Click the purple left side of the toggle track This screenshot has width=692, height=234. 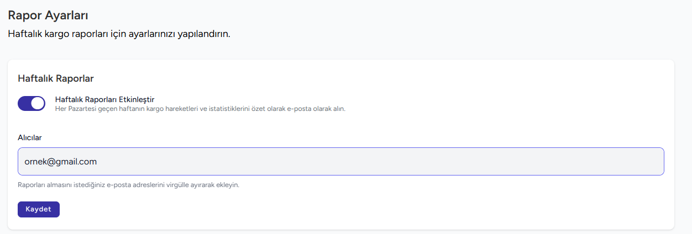(x=24, y=103)
